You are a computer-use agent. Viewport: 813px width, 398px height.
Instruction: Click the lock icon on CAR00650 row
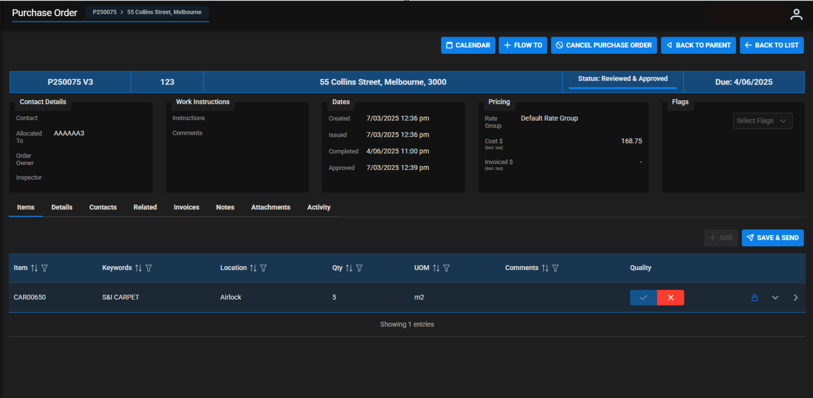(754, 297)
